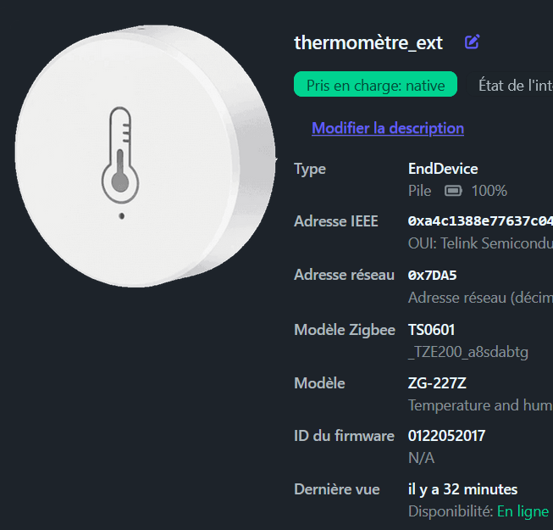Click the État de l'int… label
Screen dimensions: 553x530
point(515,85)
